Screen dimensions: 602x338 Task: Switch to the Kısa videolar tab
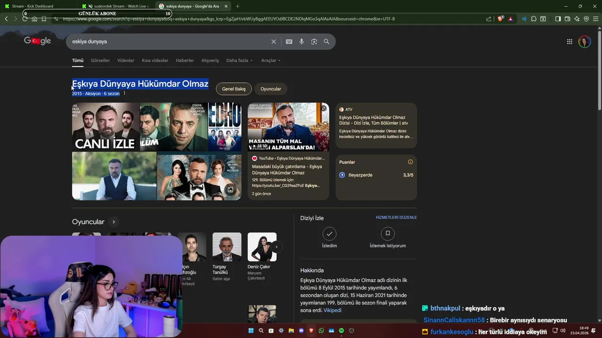tap(155, 61)
